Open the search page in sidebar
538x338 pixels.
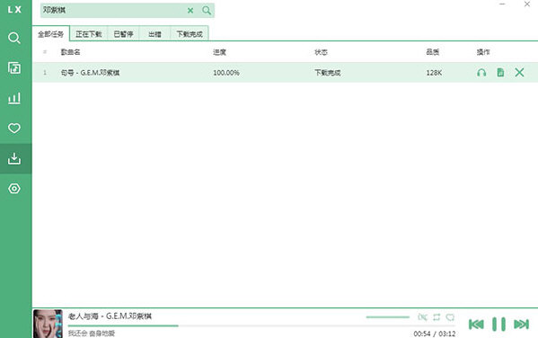pos(14,38)
